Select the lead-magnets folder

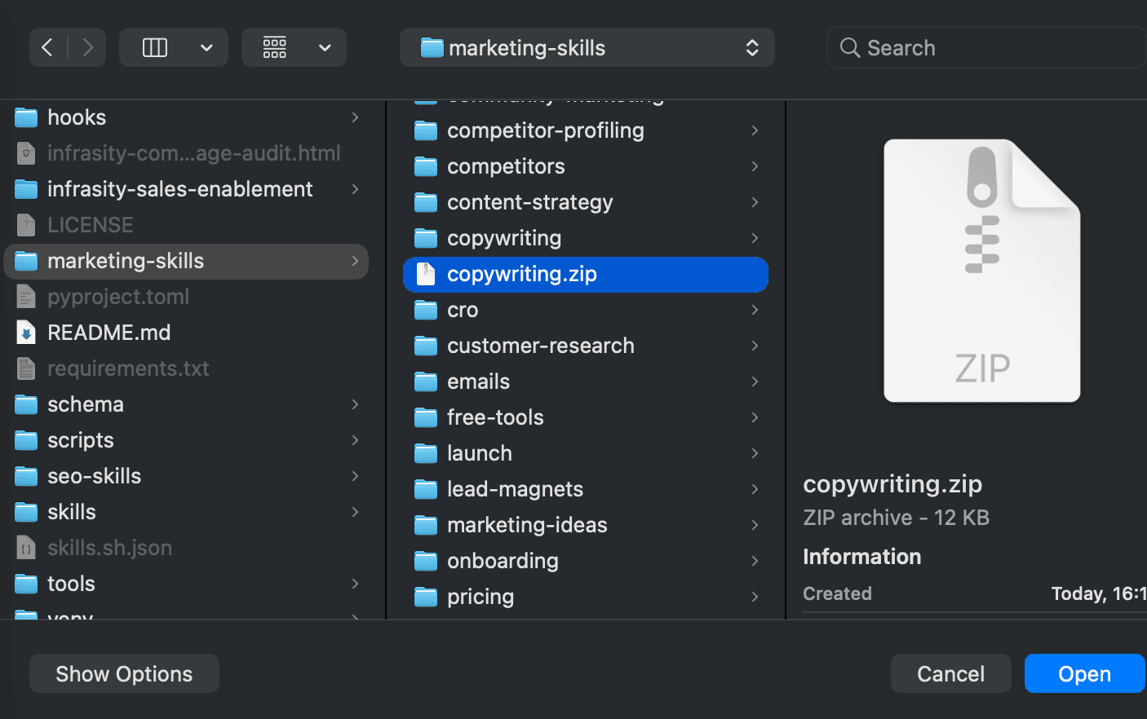pos(586,489)
